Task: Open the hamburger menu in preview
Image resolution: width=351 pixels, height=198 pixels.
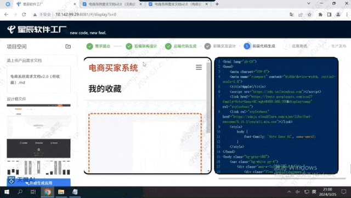Action: click(x=199, y=67)
